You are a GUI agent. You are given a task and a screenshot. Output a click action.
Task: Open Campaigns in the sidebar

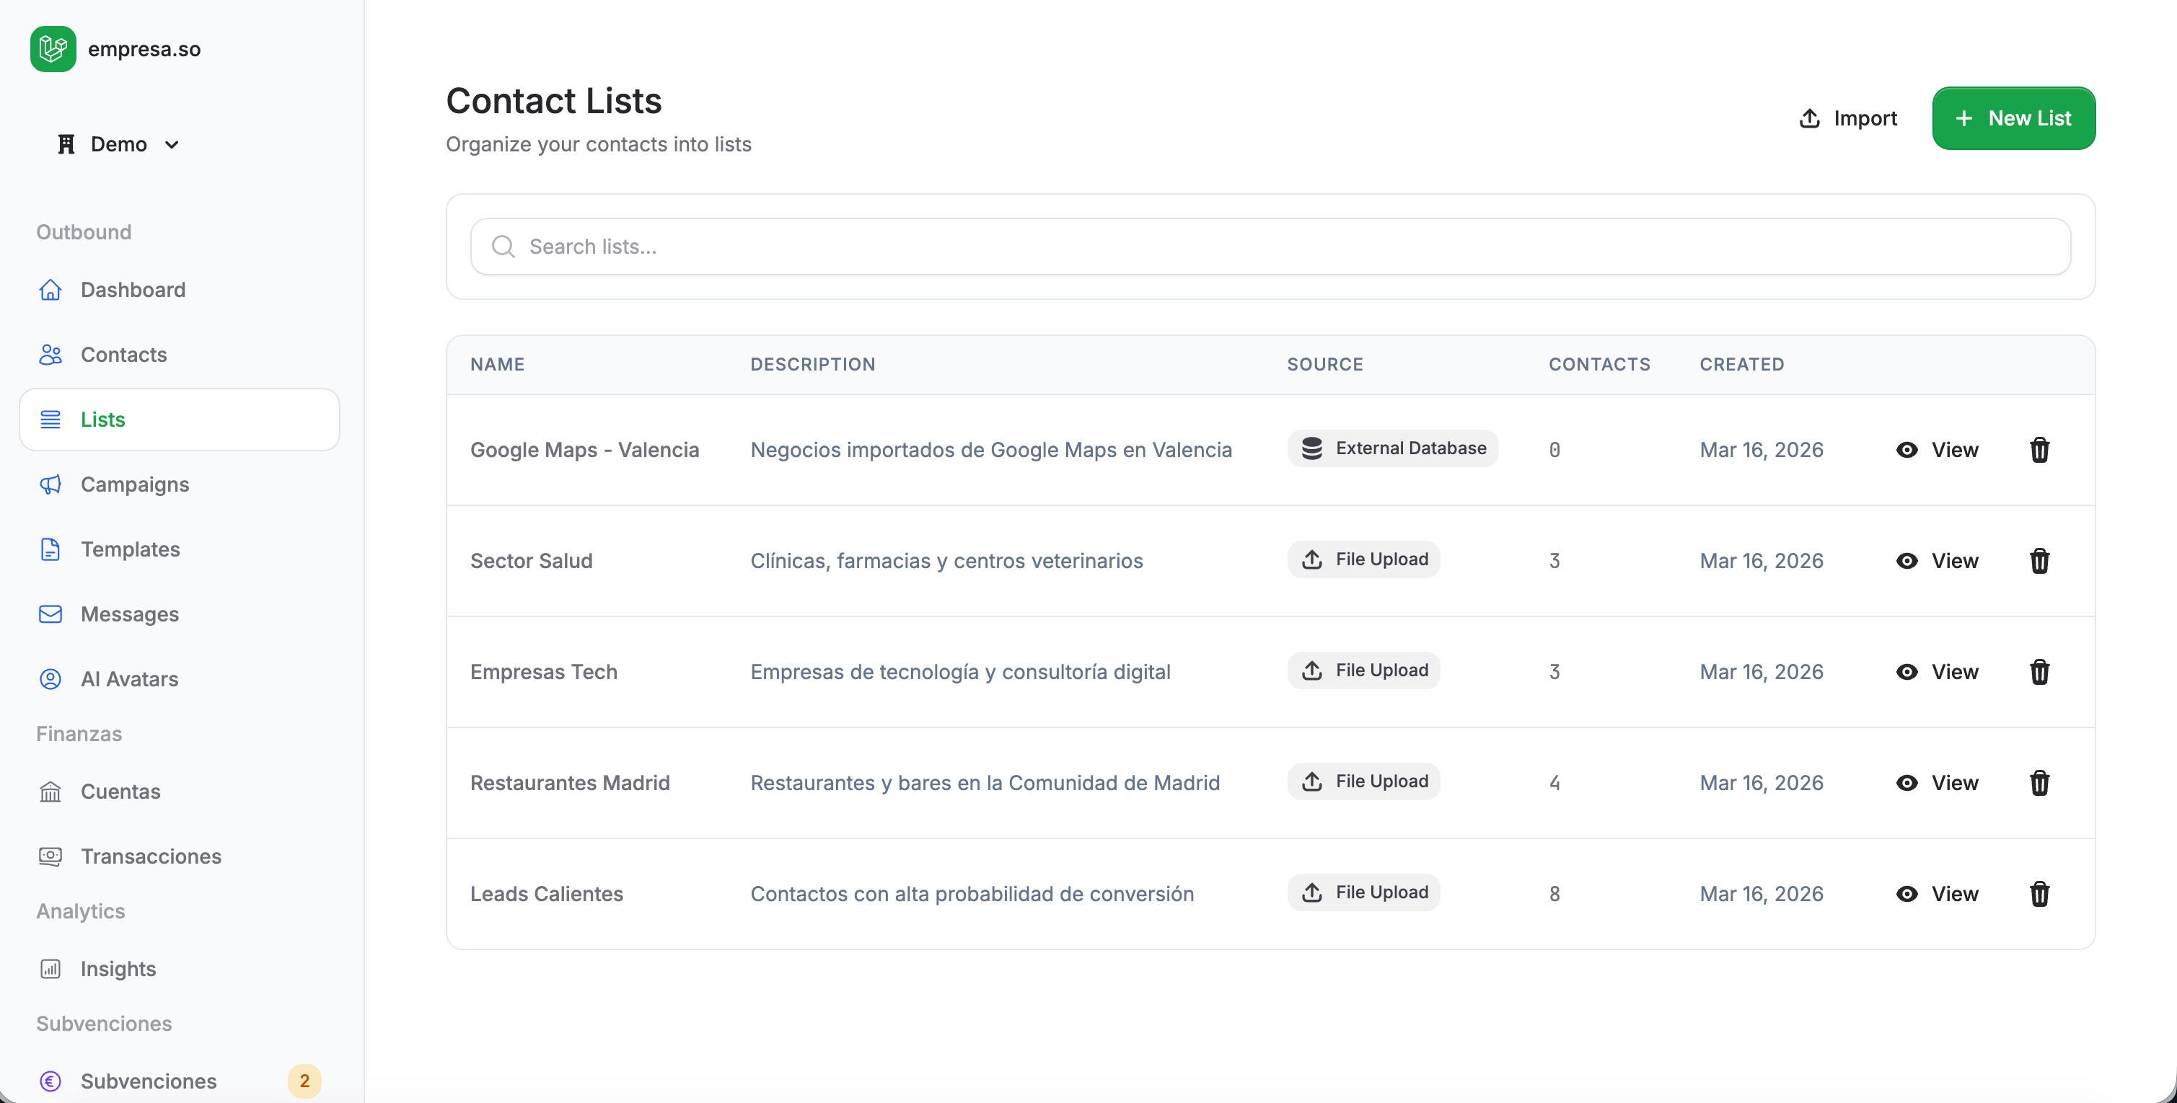tap(134, 484)
